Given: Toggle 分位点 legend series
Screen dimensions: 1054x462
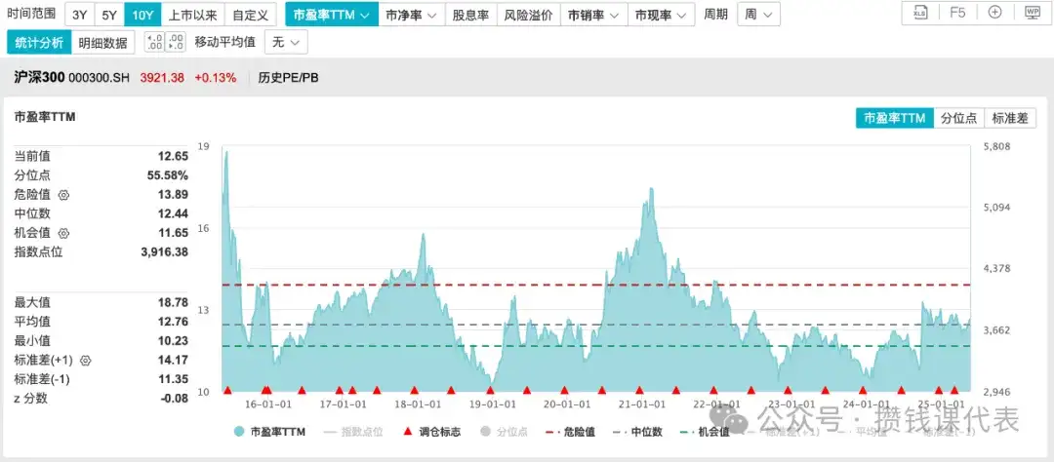Looking at the screenshot, I should (503, 432).
